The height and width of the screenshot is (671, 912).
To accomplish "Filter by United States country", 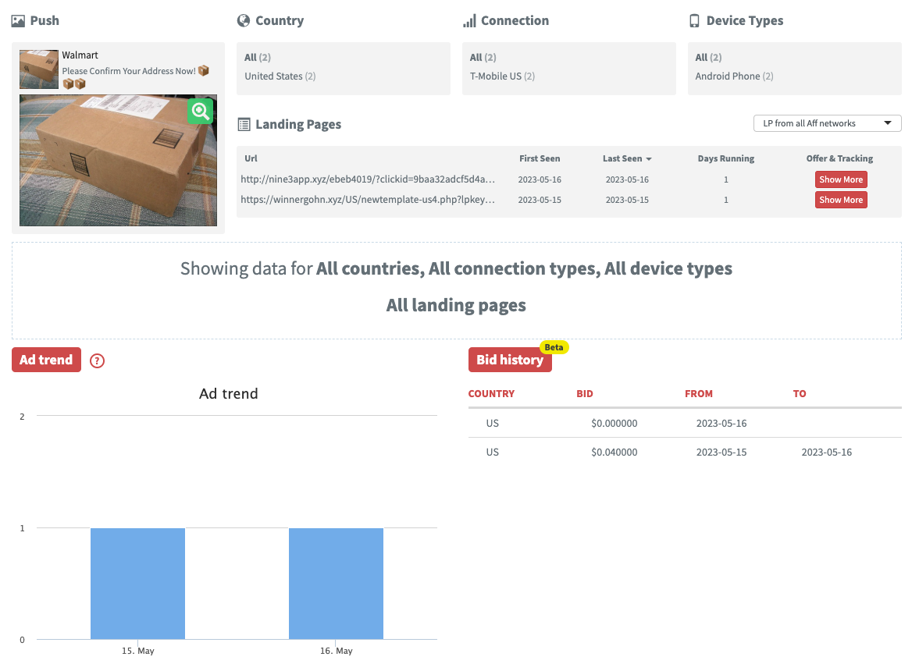I will [x=273, y=76].
